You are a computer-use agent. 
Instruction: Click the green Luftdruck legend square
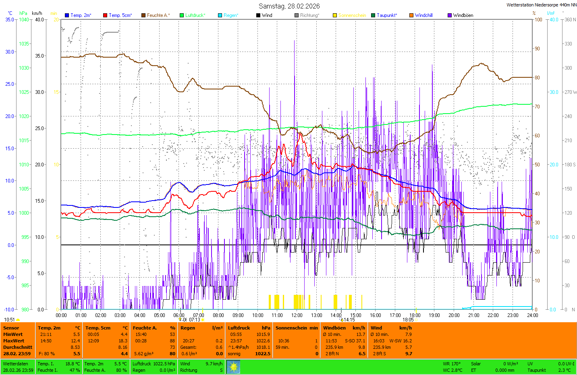[x=182, y=15]
